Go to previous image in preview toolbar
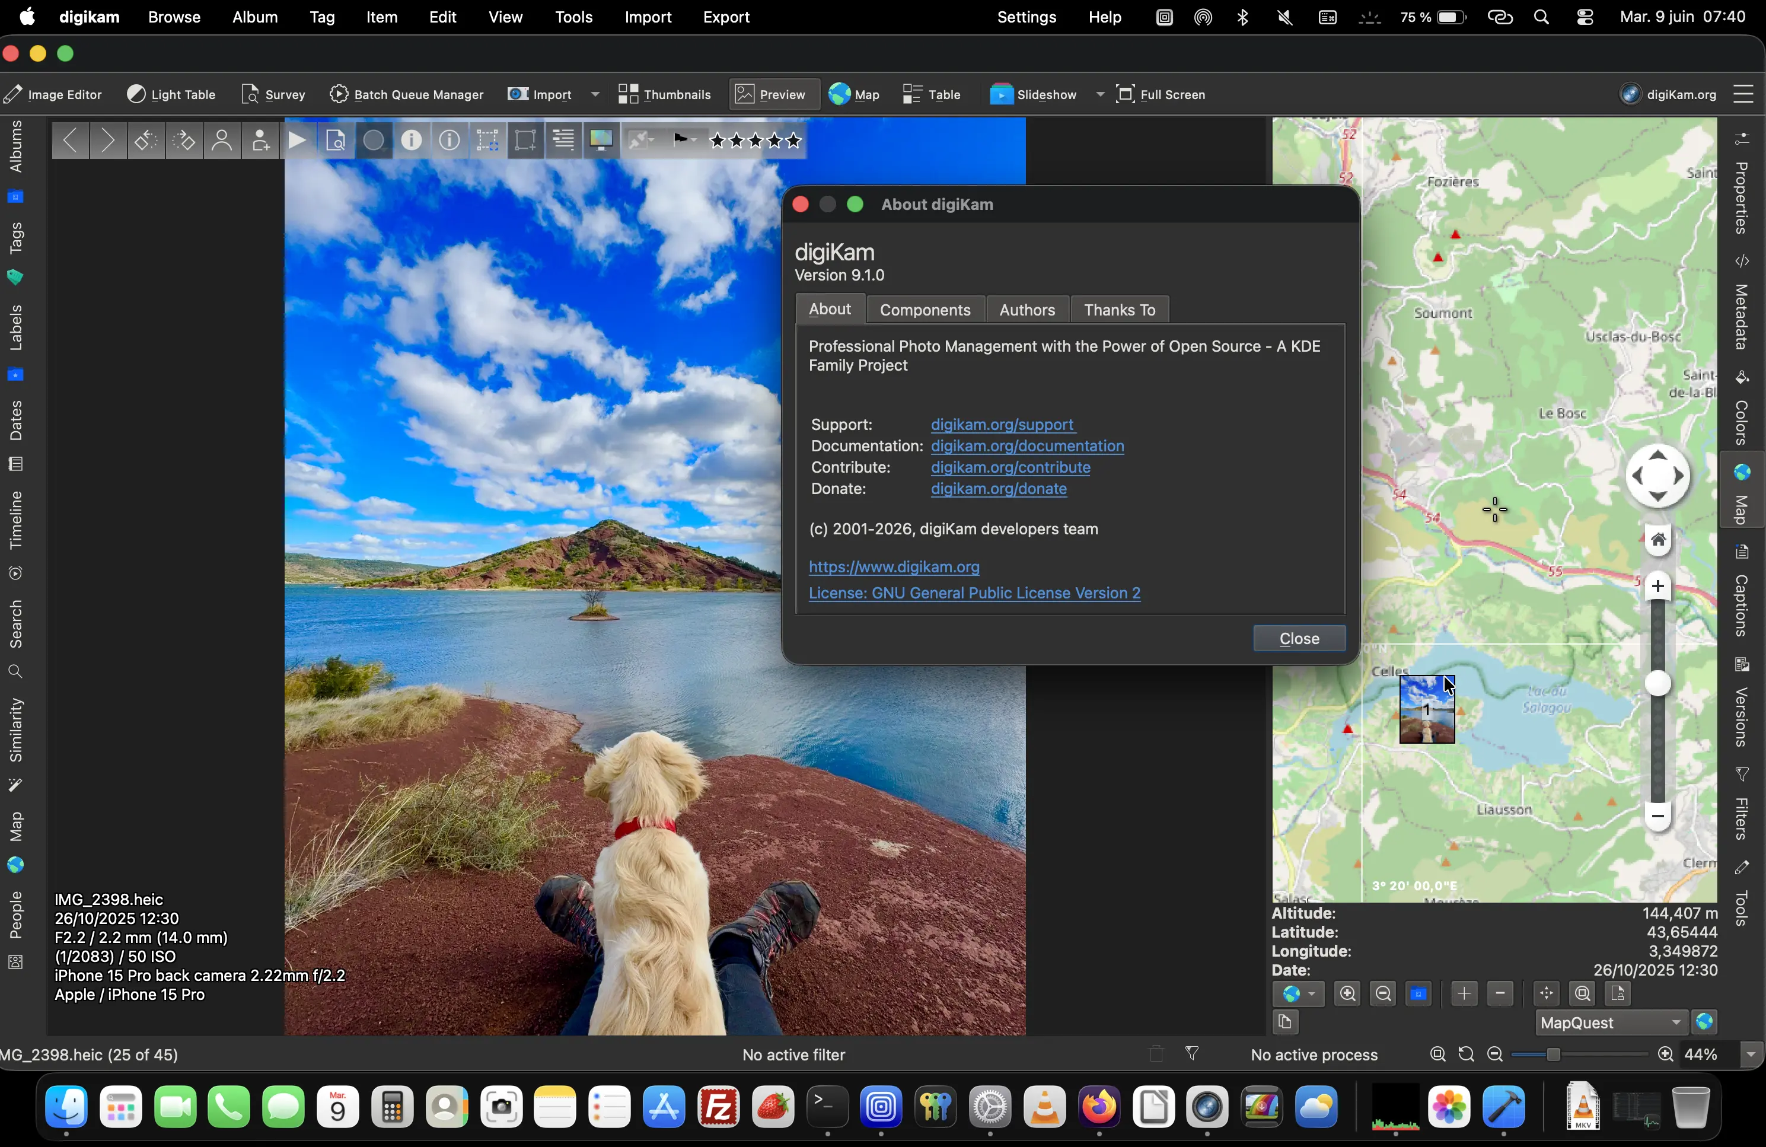The height and width of the screenshot is (1147, 1766). pos(71,140)
